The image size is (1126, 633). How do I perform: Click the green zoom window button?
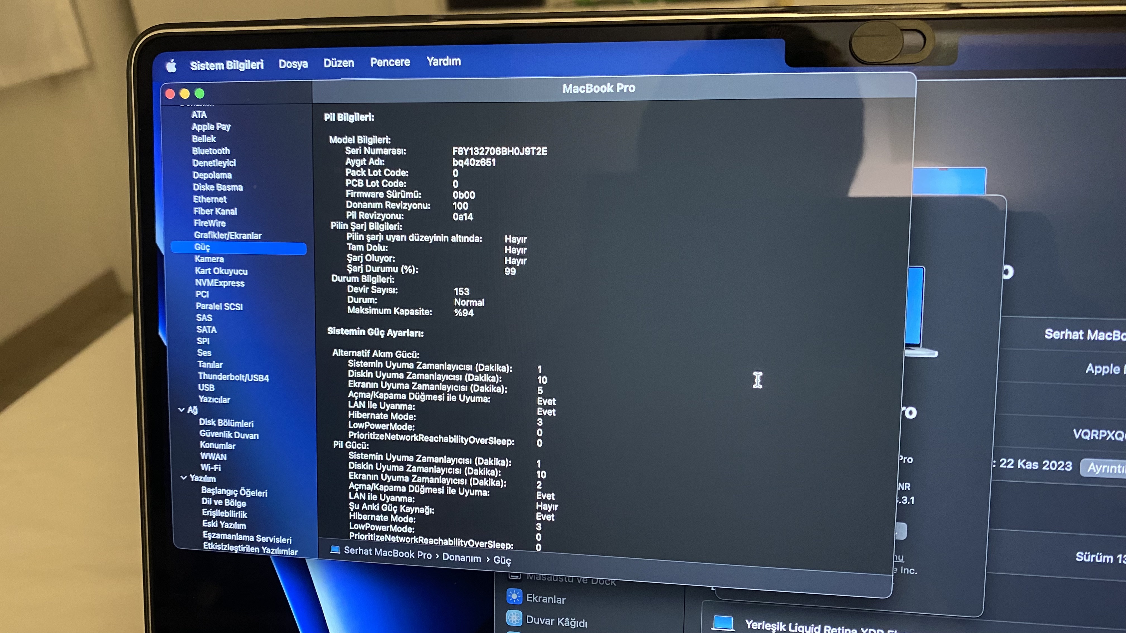(199, 93)
